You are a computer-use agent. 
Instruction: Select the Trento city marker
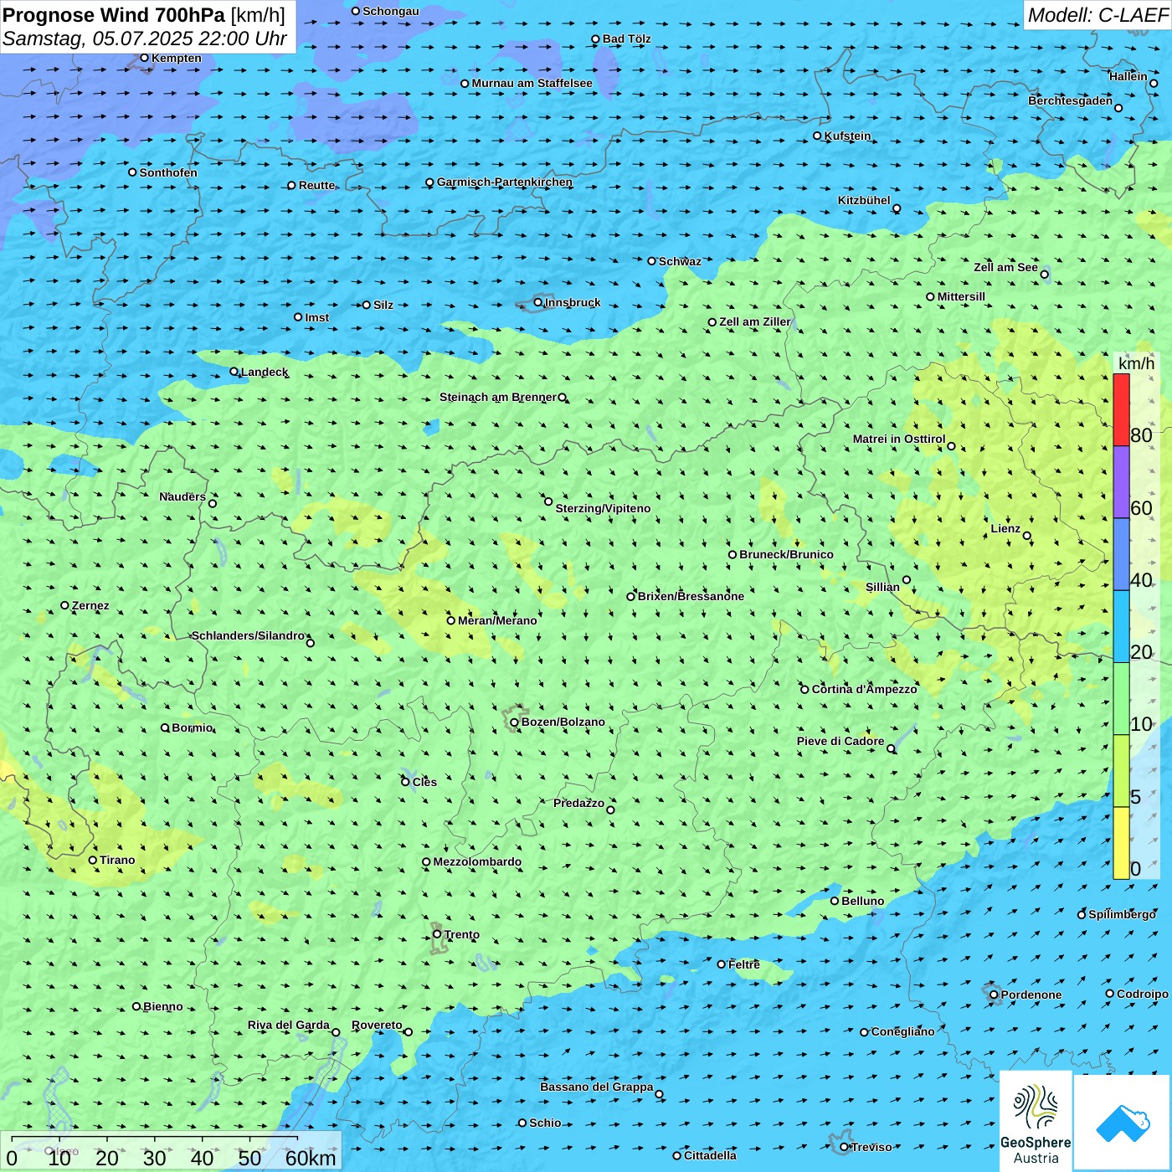pyautogui.click(x=437, y=934)
